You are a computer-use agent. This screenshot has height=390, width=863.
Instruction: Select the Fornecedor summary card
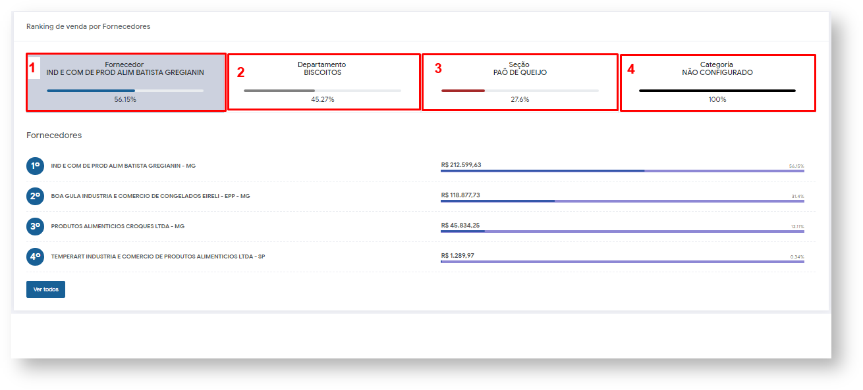[x=125, y=82]
